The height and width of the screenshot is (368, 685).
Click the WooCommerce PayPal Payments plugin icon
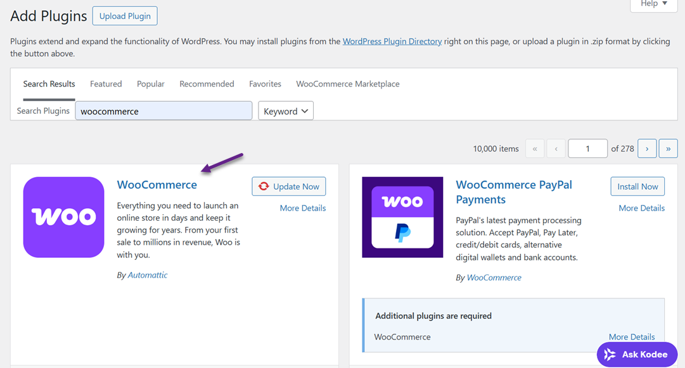tap(402, 217)
